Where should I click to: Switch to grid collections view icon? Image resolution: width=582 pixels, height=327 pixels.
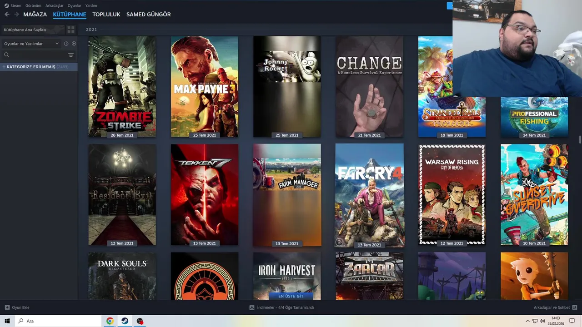[71, 30]
